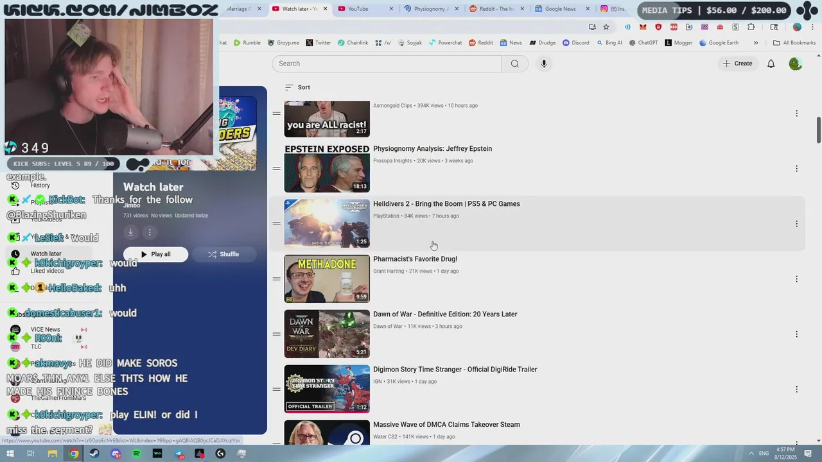Image resolution: width=822 pixels, height=462 pixels.
Task: Open the Epstein Exposed video thumbnail
Action: (x=327, y=168)
